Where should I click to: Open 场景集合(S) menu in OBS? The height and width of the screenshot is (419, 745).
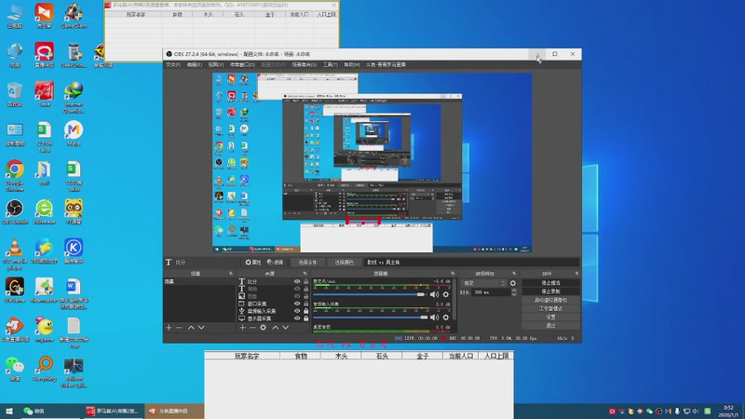pos(305,64)
